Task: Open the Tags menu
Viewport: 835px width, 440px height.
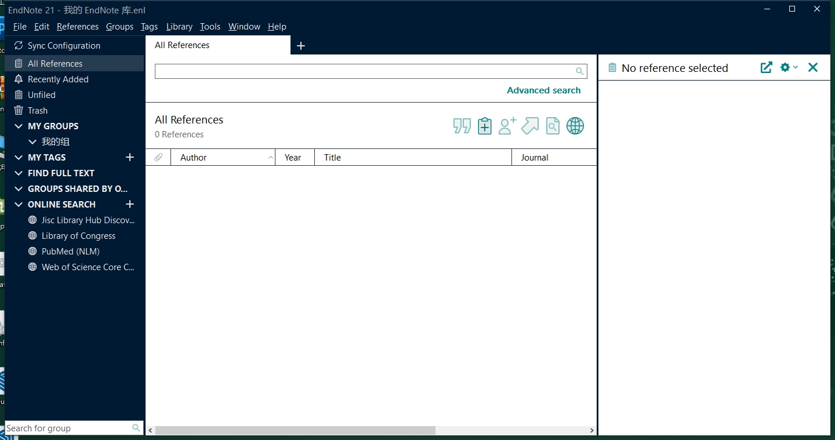Action: pyautogui.click(x=150, y=27)
